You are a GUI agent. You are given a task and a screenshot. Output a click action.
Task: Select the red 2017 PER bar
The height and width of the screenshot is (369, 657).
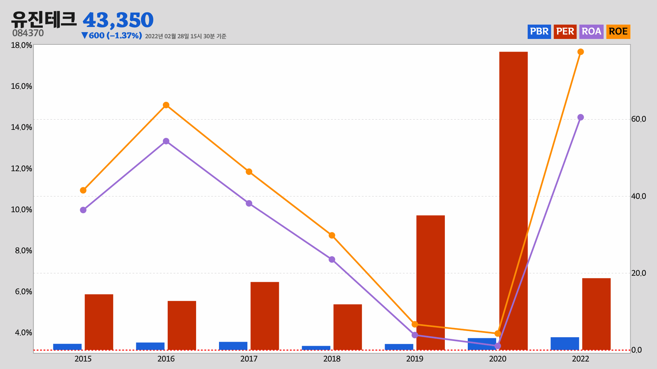click(x=265, y=316)
